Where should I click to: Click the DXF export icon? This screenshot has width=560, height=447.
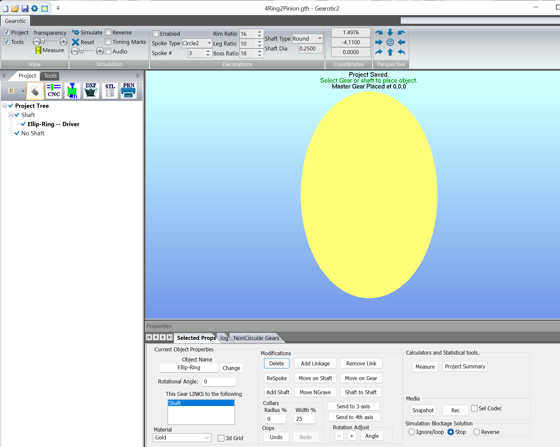[91, 91]
